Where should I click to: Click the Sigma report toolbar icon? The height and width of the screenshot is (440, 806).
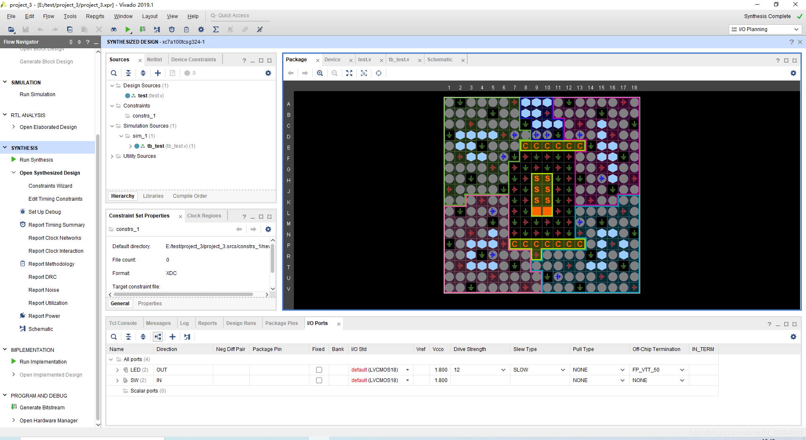(216, 29)
